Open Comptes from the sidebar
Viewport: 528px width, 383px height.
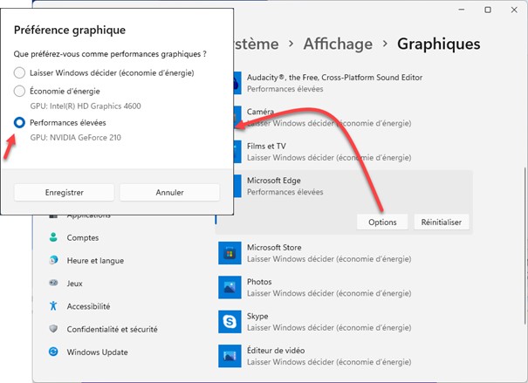pyautogui.click(x=82, y=237)
